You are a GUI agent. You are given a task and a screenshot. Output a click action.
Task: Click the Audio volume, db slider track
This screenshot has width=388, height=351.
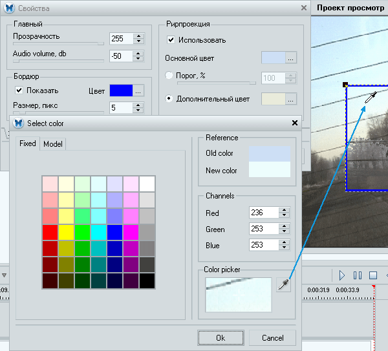pyautogui.click(x=58, y=61)
